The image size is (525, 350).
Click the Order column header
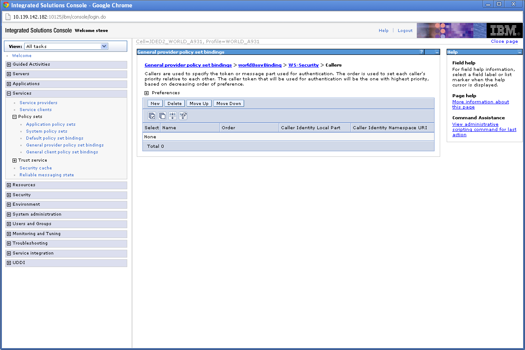[249, 128]
